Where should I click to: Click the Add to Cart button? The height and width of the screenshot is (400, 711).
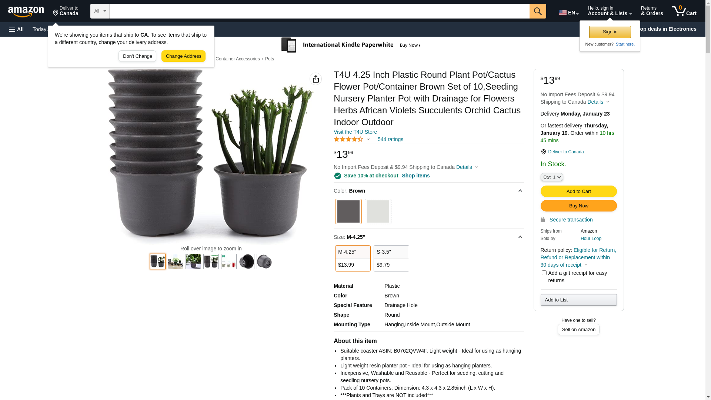(578, 191)
